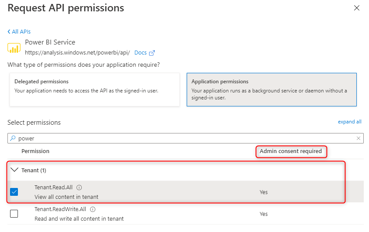
Task: Click the Tenant.ReadWrite.All permission row
Action: point(175,214)
